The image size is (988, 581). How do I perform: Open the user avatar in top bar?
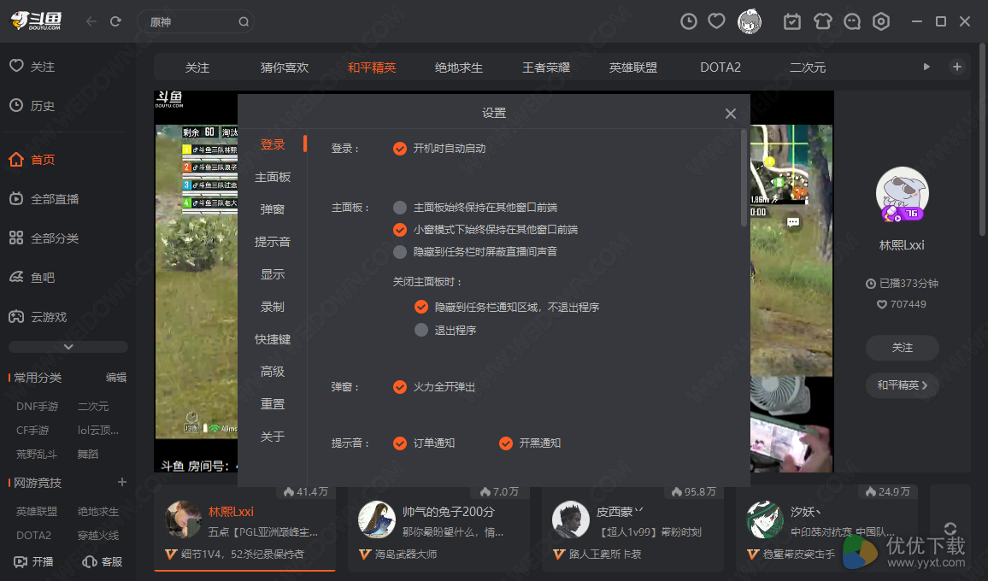750,21
